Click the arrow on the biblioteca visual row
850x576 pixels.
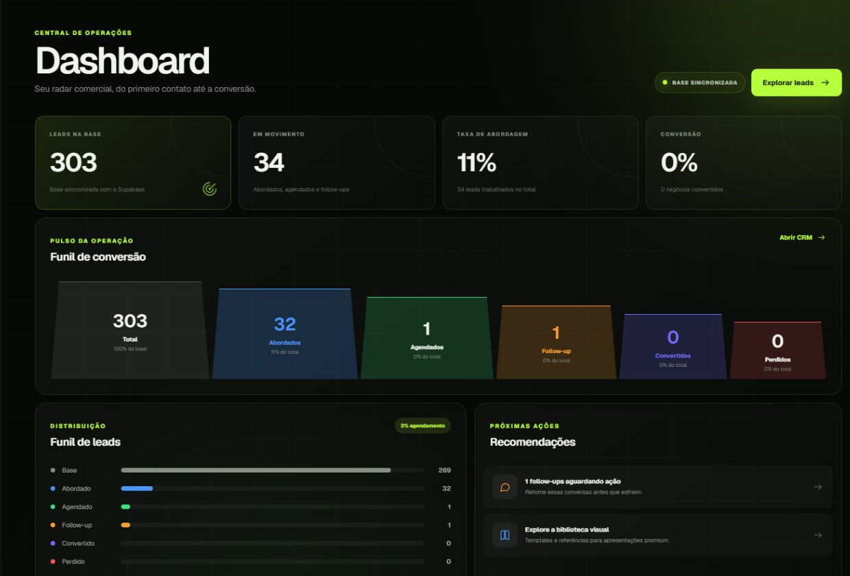pyautogui.click(x=818, y=535)
